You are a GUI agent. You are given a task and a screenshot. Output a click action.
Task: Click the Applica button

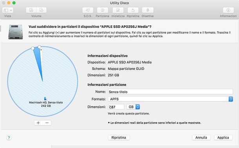[x=223, y=137]
